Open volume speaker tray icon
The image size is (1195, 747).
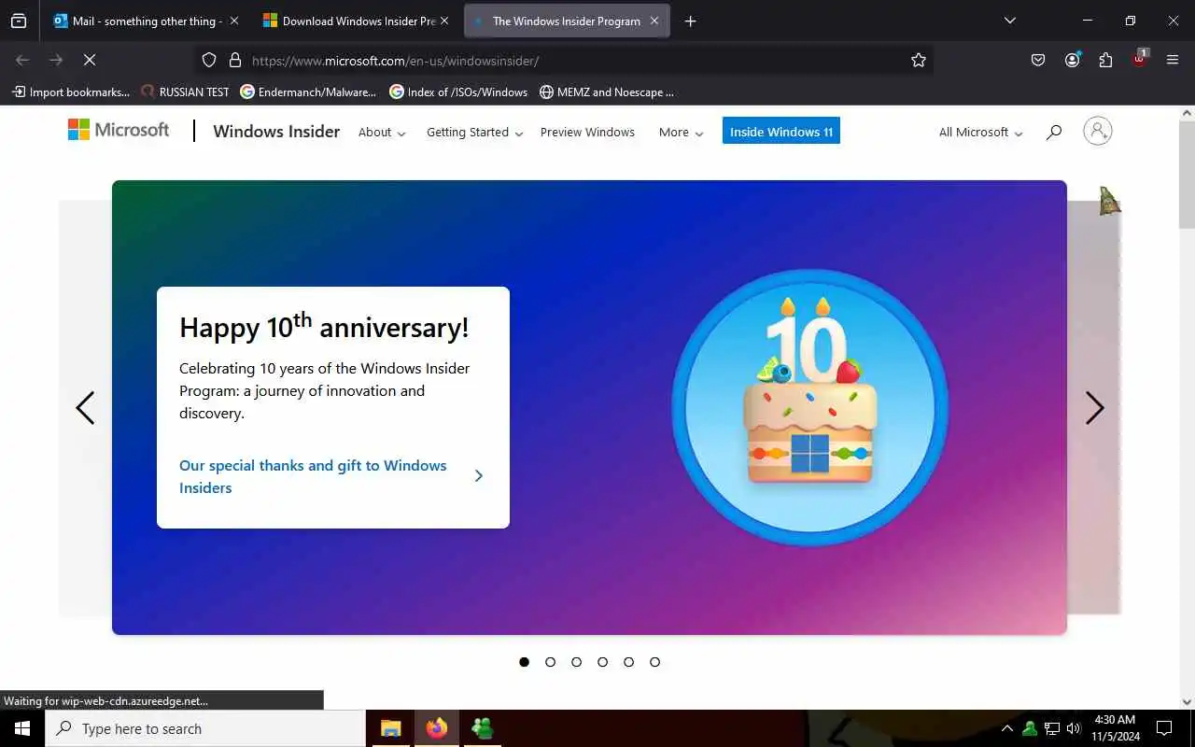(x=1074, y=728)
